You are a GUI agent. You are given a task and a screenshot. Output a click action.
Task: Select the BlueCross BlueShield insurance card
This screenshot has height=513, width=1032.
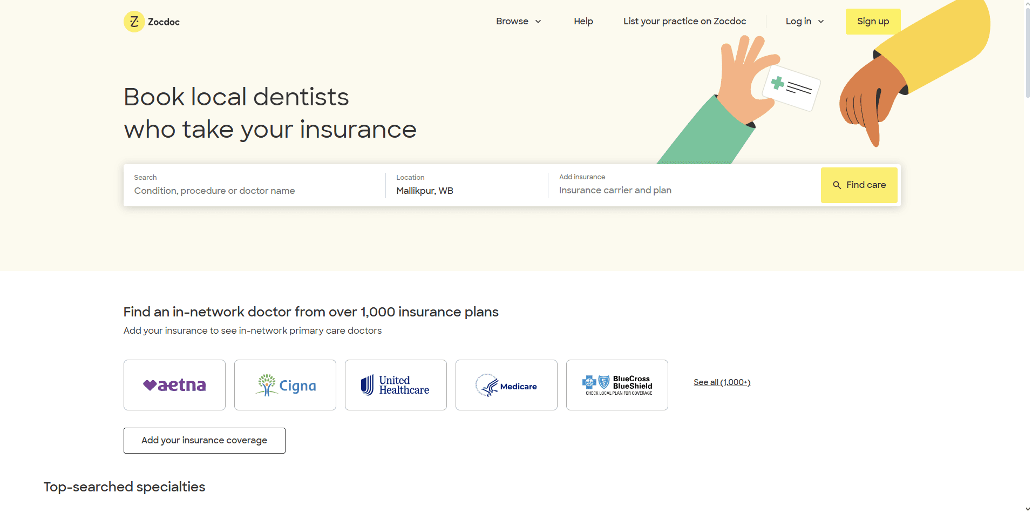coord(617,385)
